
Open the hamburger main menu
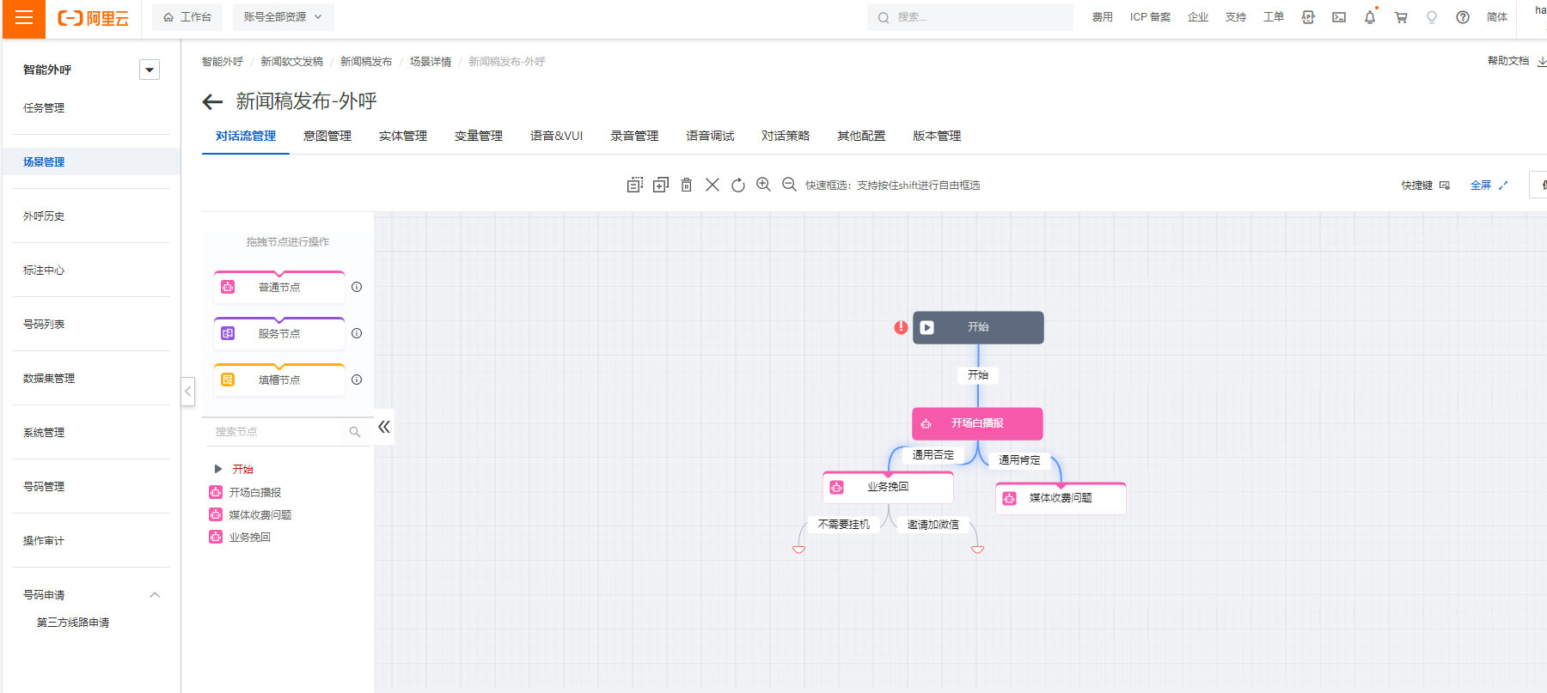[x=24, y=18]
